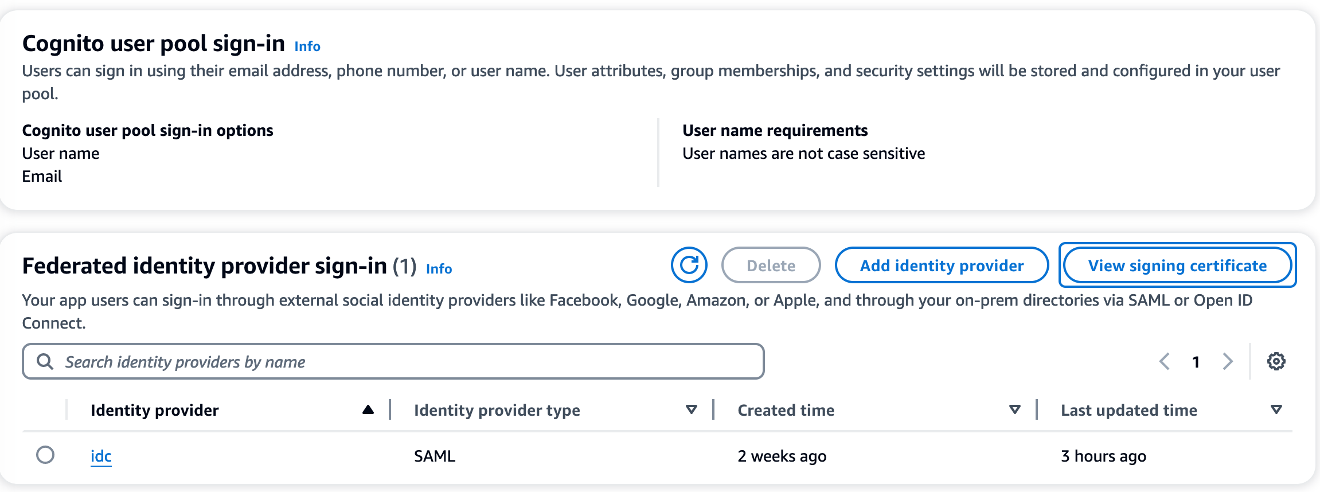The height and width of the screenshot is (492, 1320).
Task: Click the previous page arrow
Action: [x=1165, y=361]
